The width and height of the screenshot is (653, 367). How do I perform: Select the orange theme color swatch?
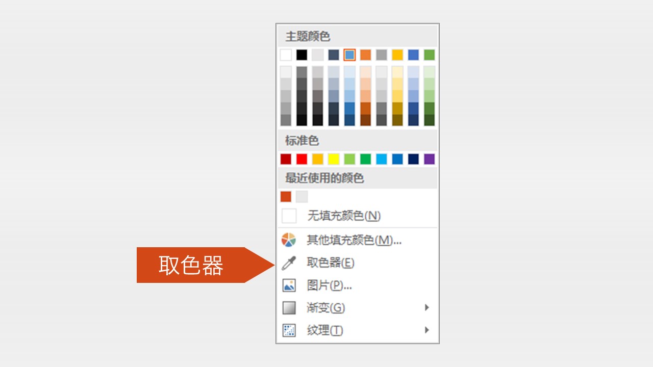click(x=366, y=55)
